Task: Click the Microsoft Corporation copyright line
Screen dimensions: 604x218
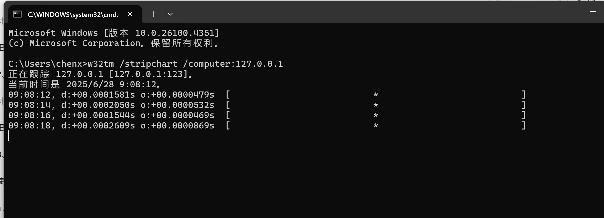Action: [114, 43]
